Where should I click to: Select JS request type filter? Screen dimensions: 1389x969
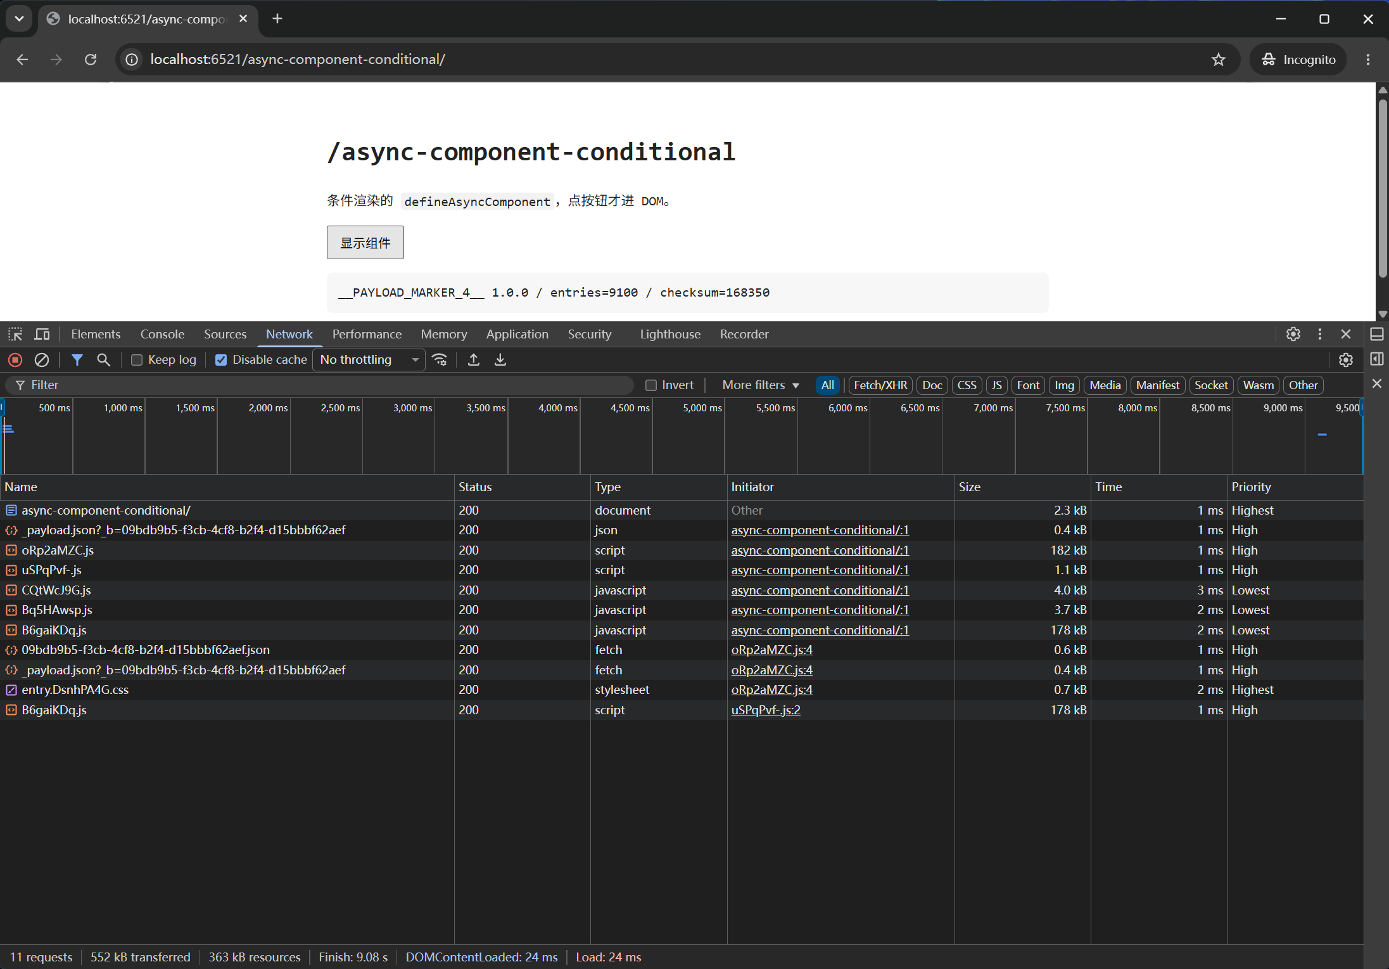click(x=996, y=385)
